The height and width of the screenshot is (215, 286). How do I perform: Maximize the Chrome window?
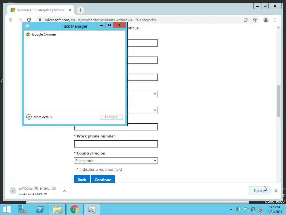pyautogui.click(x=265, y=6)
